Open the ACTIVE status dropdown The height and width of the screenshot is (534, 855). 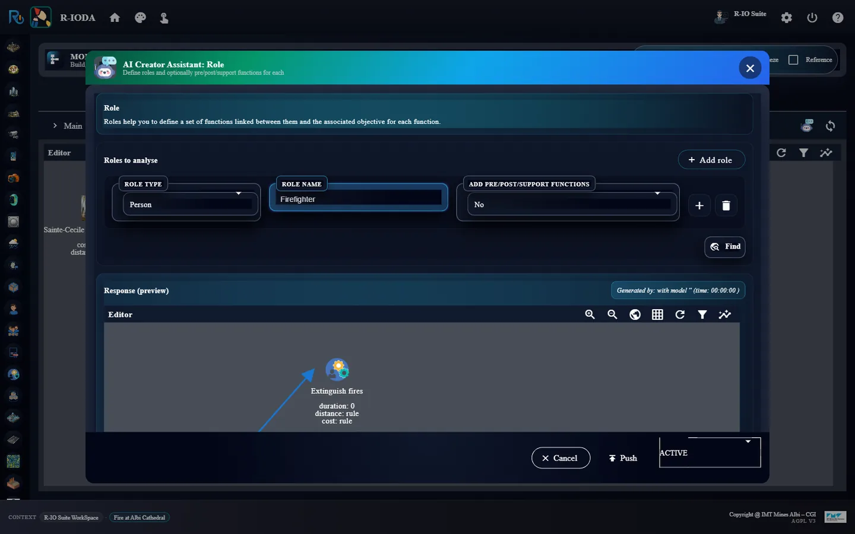click(x=710, y=453)
